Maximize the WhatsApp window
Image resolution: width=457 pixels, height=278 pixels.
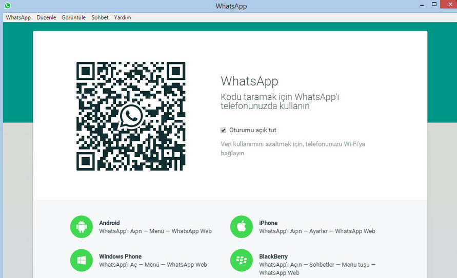click(x=434, y=5)
